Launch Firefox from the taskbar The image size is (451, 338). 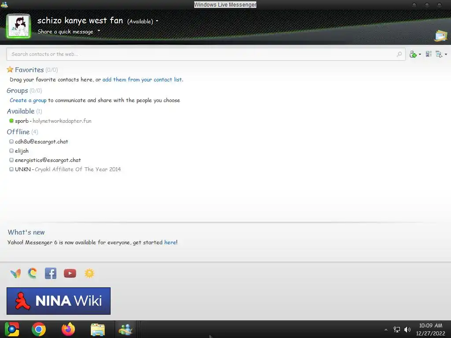click(68, 329)
